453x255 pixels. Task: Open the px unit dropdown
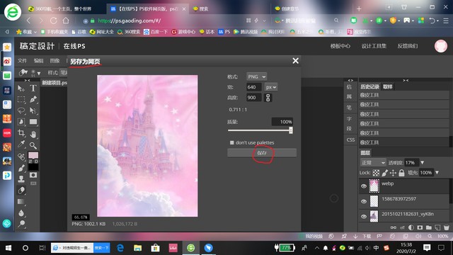pyautogui.click(x=270, y=87)
